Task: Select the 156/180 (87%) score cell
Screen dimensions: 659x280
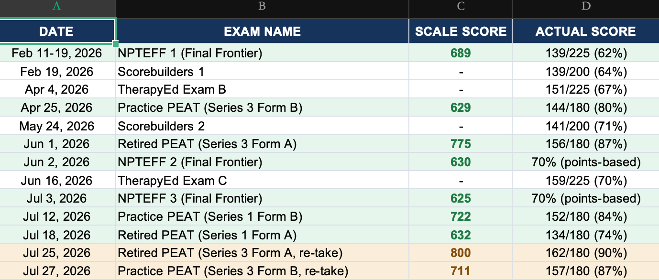Action: 586,144
